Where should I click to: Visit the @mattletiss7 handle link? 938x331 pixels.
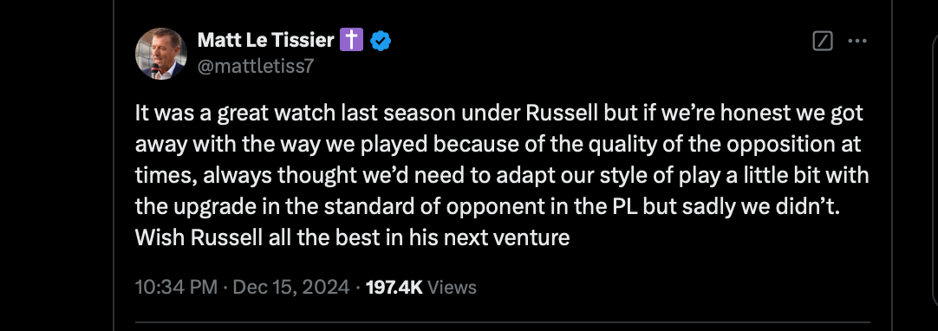coord(256,66)
